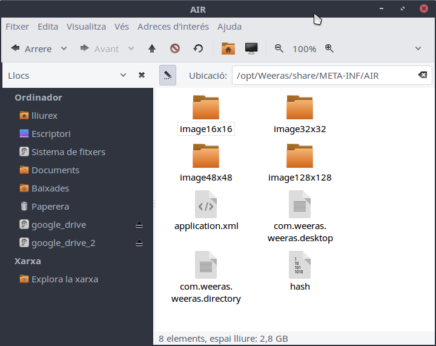The height and width of the screenshot is (346, 436).
Task: Eject the google_drive volume
Action: pos(139,225)
